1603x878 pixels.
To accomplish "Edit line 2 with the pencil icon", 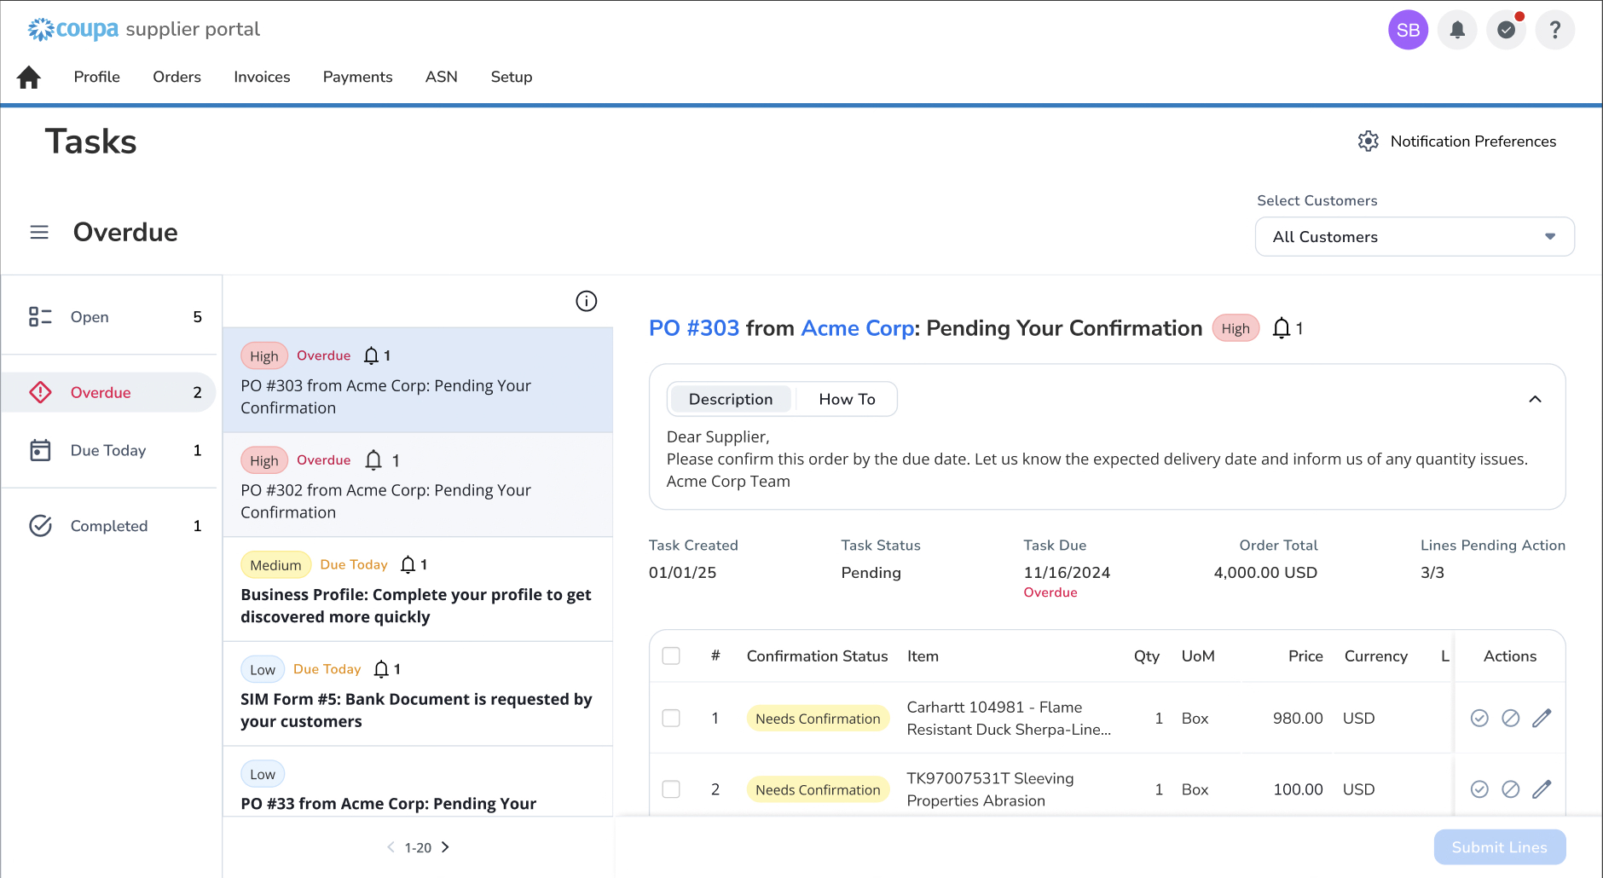I will pos(1542,789).
